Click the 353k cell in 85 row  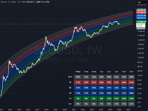(116, 88)
